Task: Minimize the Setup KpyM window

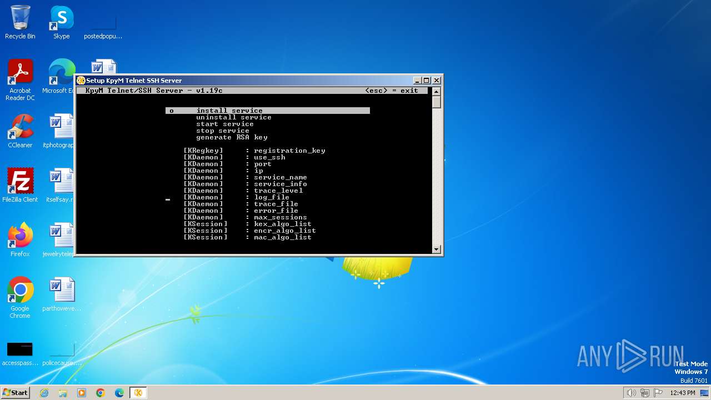Action: tap(418, 81)
